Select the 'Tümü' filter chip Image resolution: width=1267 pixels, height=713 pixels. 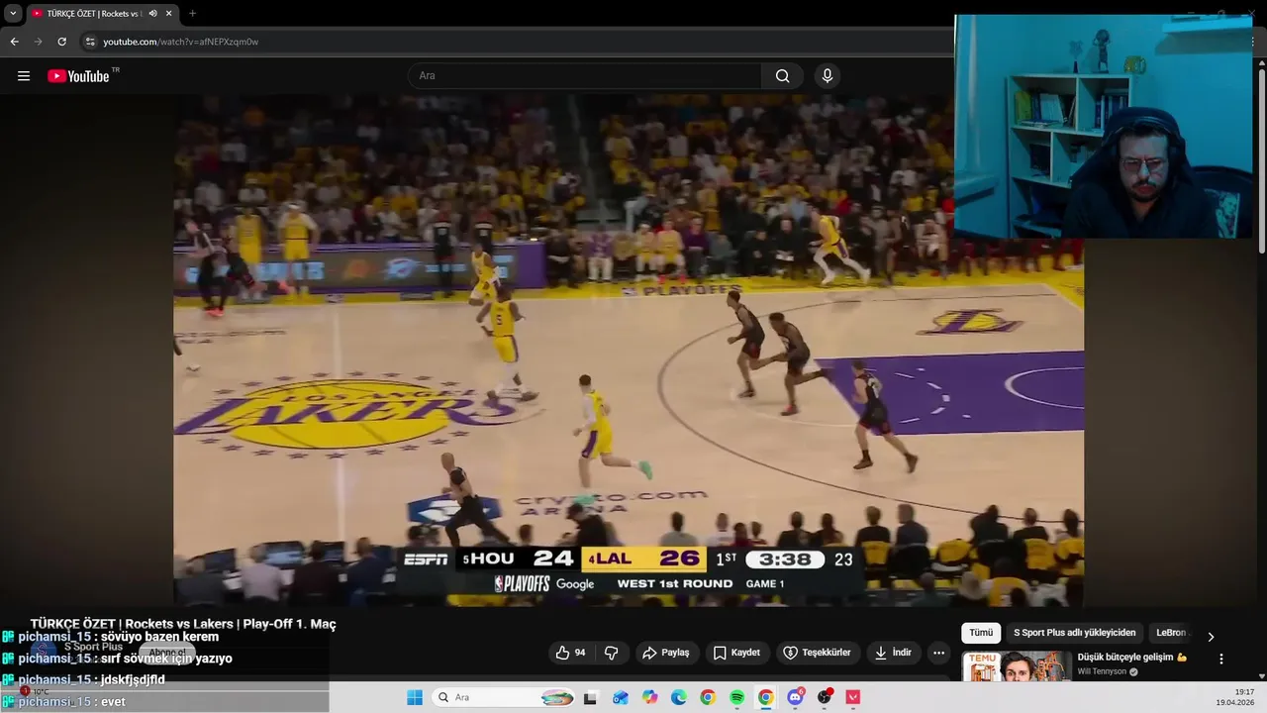tap(981, 633)
